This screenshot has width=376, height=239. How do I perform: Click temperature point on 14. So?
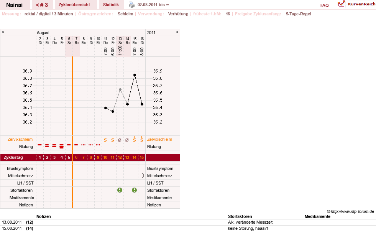tap(128, 104)
